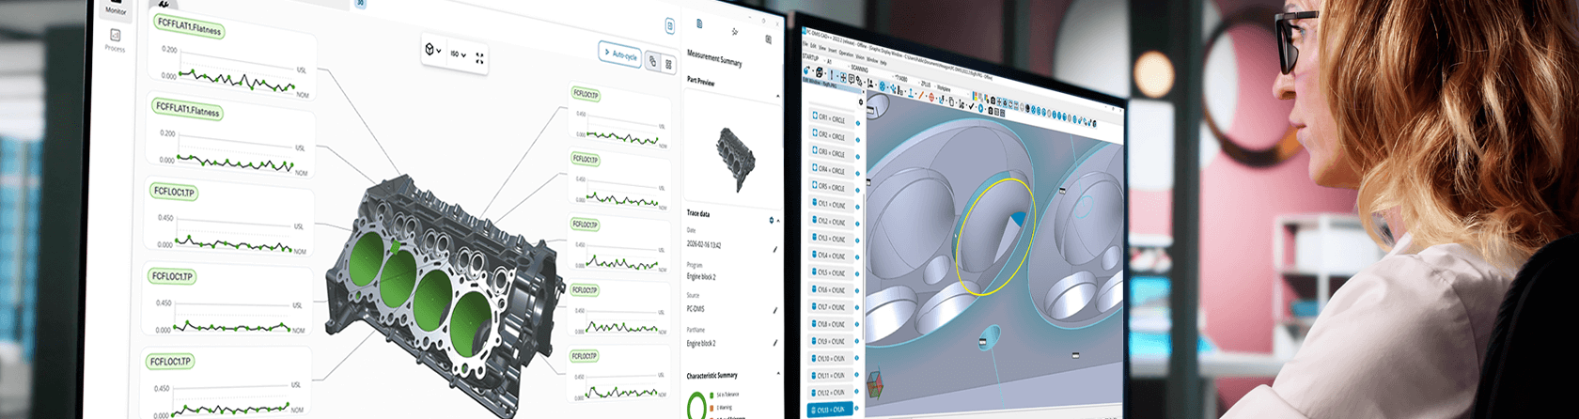Select CIR1 = CIRCLE in feature list
Image resolution: width=1579 pixels, height=419 pixels.
831,119
